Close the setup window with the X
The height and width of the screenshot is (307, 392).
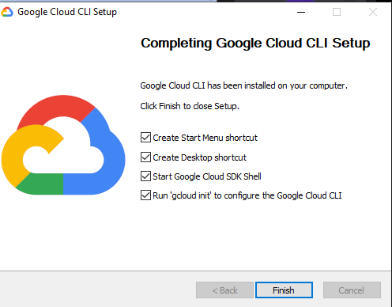[x=373, y=12]
